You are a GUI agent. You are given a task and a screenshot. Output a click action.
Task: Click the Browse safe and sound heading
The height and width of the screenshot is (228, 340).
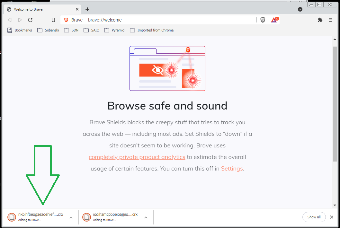pyautogui.click(x=167, y=106)
